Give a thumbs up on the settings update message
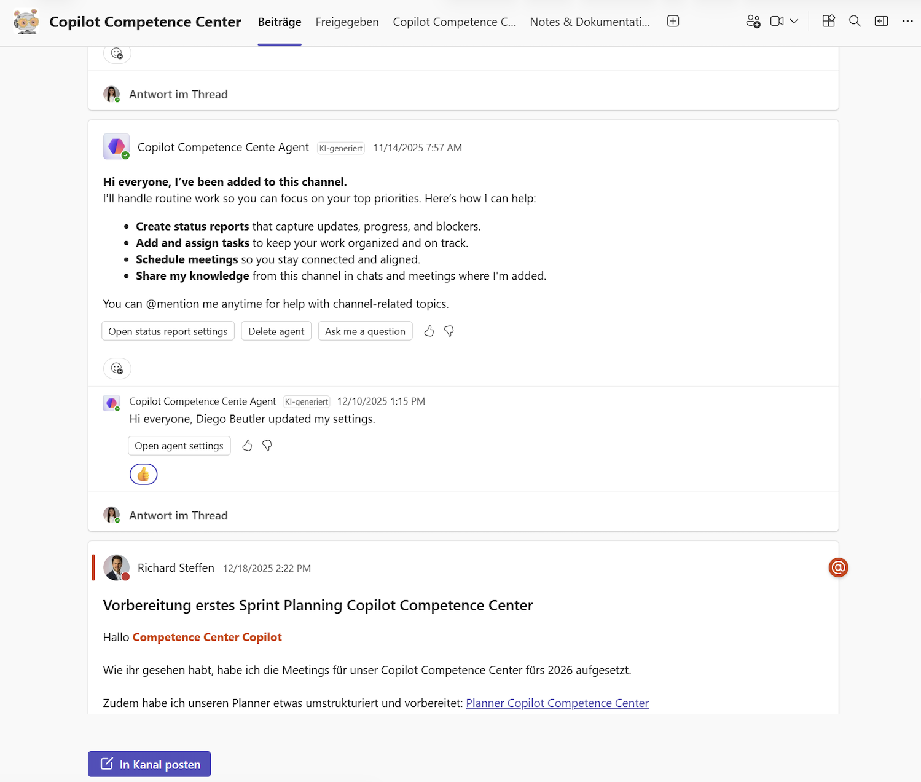Viewport: 921px width, 782px height. pyautogui.click(x=247, y=445)
